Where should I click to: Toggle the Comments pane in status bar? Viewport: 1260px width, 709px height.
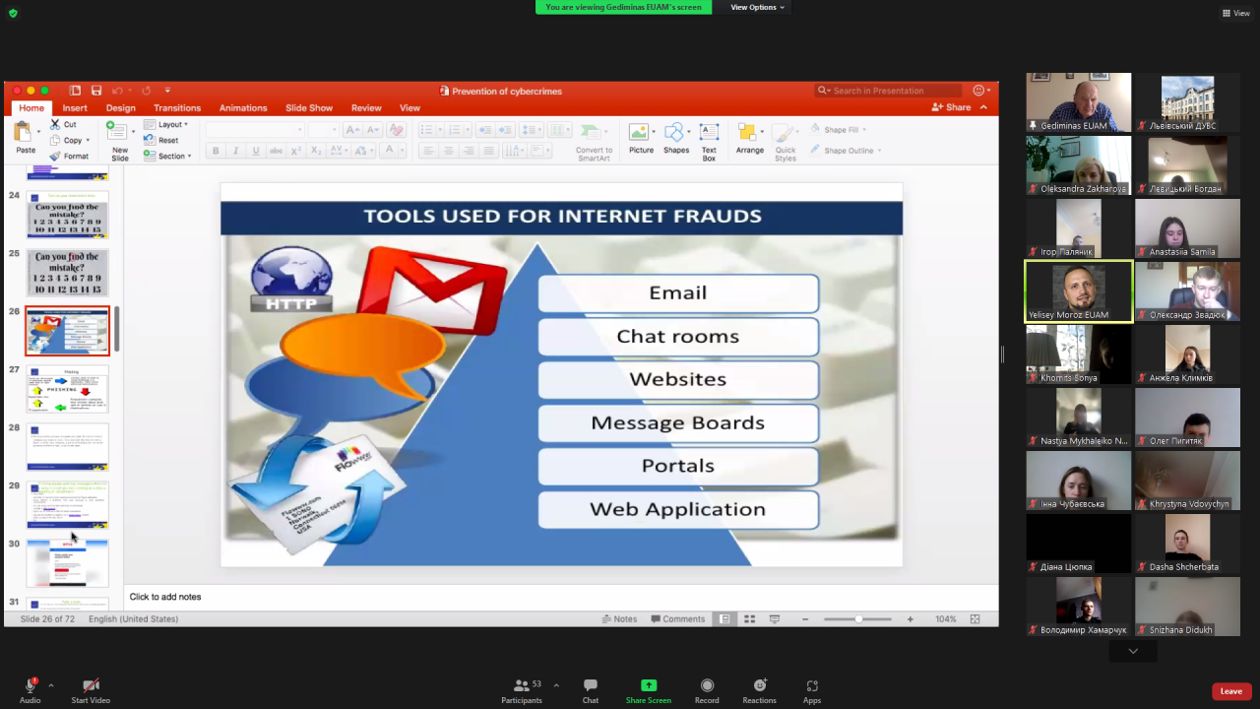pos(678,619)
